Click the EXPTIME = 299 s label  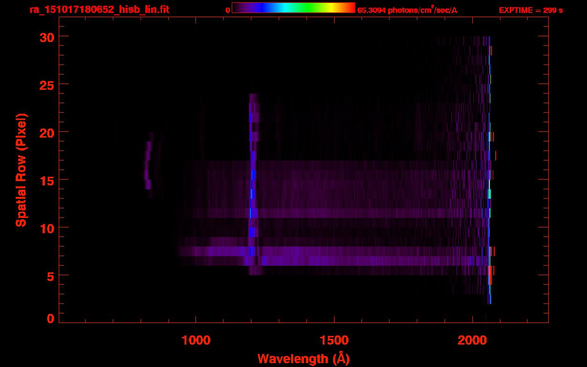tap(531, 10)
